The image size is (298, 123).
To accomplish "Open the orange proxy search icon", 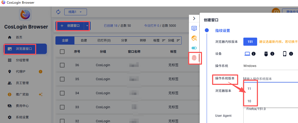I will (x=194, y=38).
